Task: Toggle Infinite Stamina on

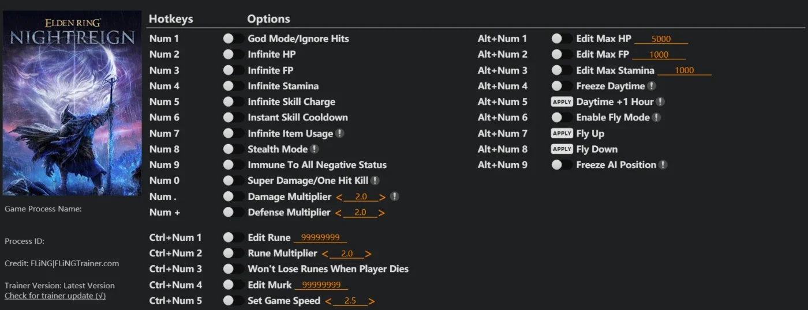Action: (x=233, y=86)
